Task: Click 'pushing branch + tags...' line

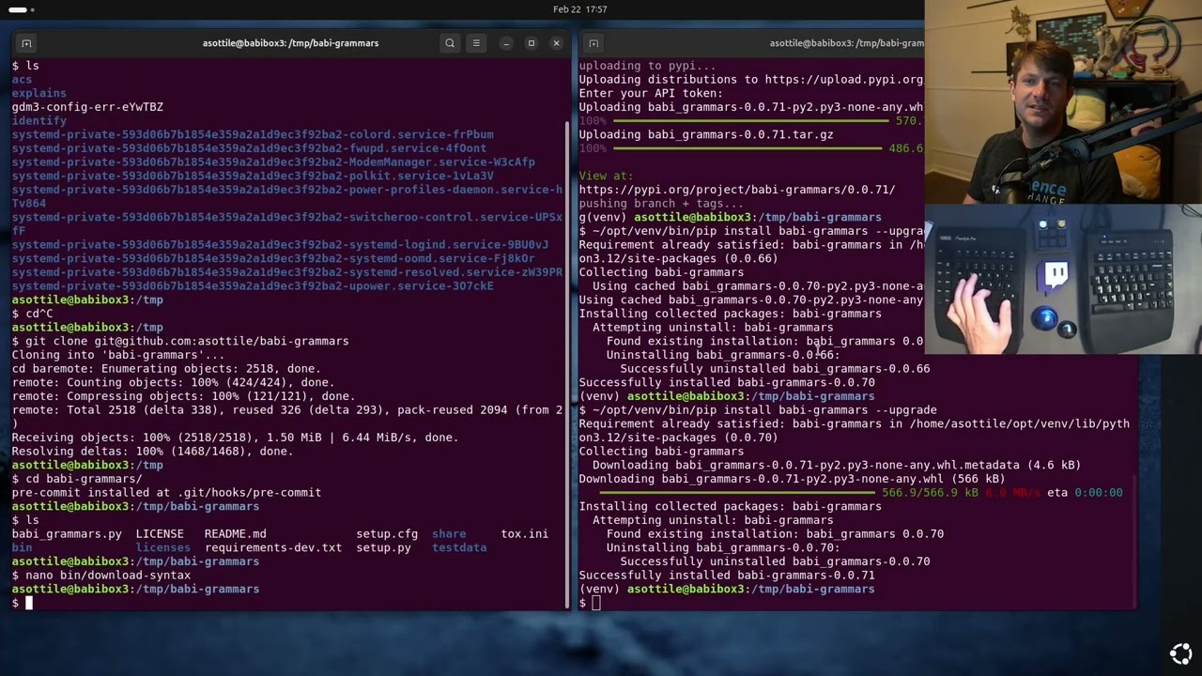Action: click(661, 204)
